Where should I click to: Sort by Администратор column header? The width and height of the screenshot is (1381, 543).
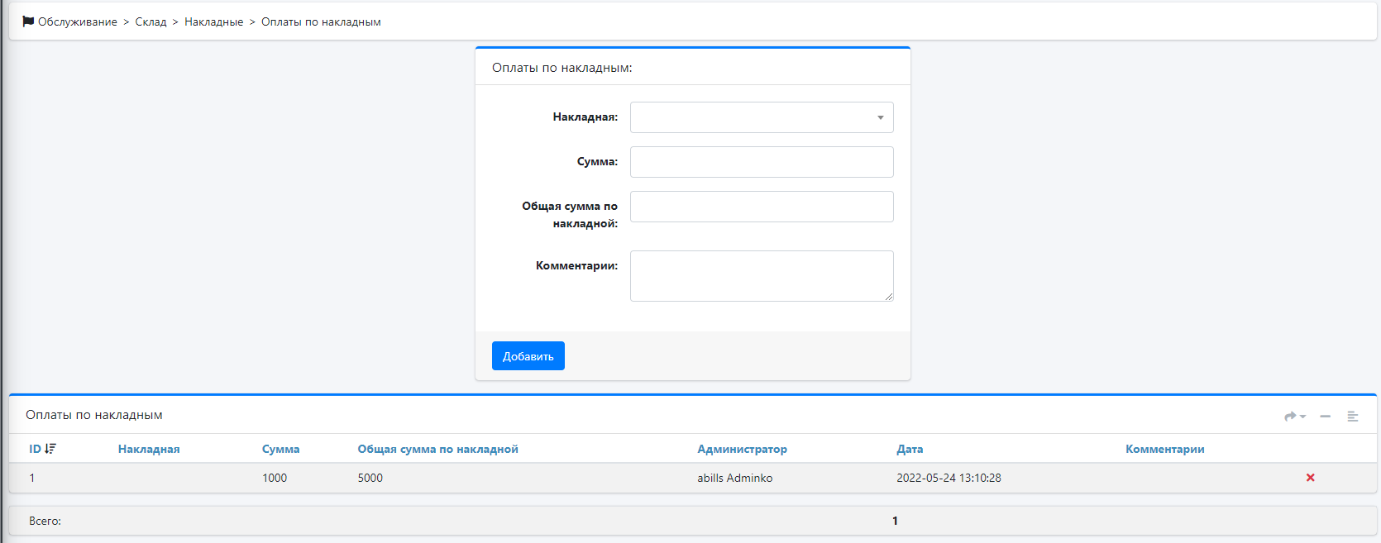pyautogui.click(x=742, y=450)
